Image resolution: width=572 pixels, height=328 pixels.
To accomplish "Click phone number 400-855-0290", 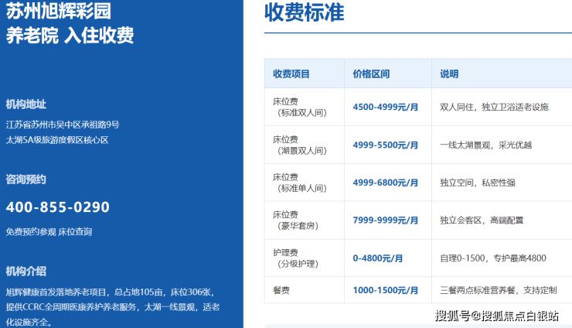I will [x=58, y=207].
